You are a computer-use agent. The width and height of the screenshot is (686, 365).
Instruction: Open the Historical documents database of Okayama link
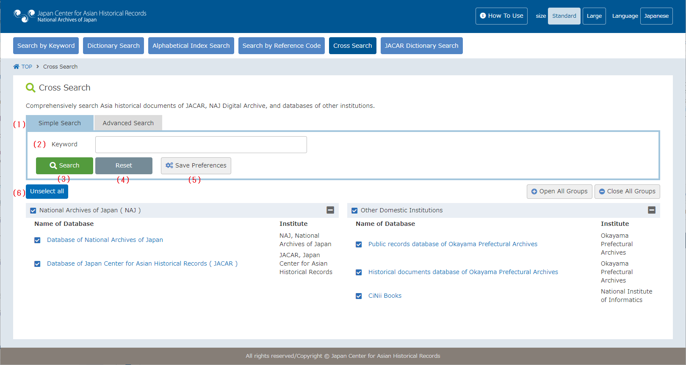463,272
